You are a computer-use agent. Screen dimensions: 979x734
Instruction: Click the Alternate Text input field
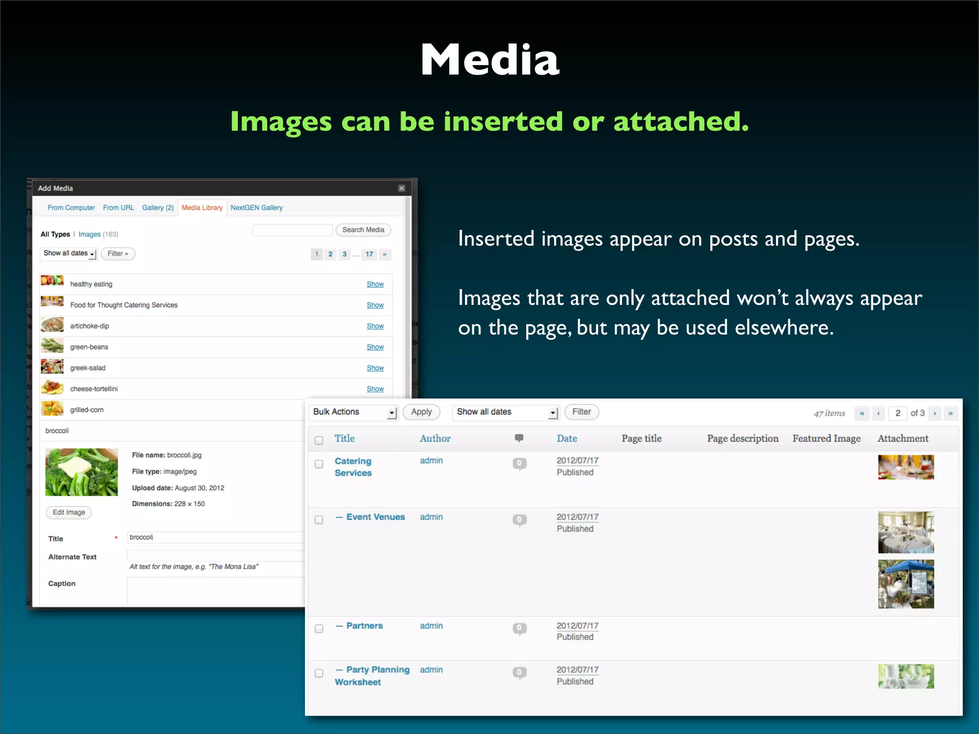tap(216, 555)
